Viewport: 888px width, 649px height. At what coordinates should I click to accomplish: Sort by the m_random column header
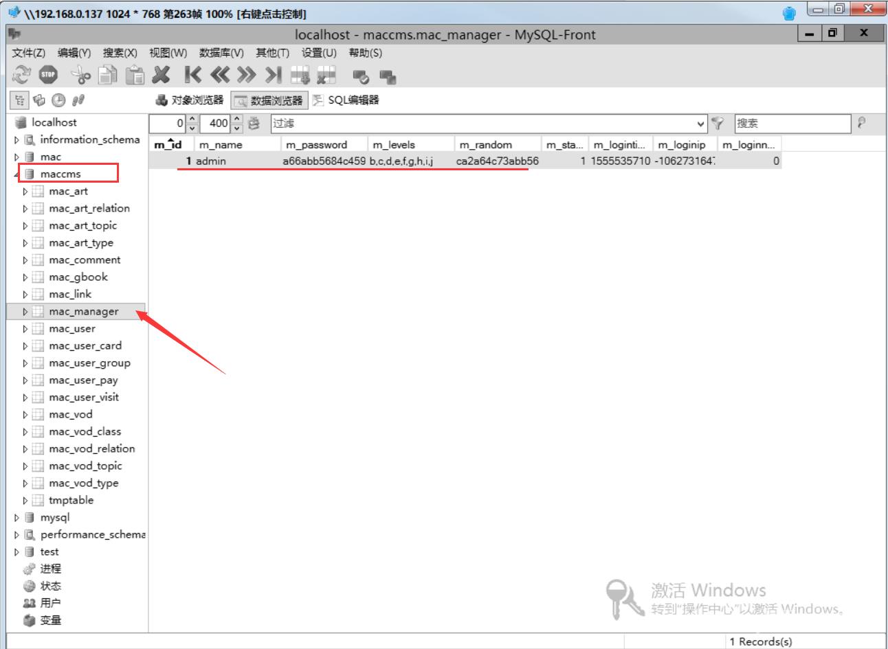click(x=498, y=145)
